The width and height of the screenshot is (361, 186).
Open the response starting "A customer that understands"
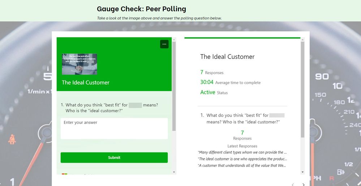coord(242,165)
